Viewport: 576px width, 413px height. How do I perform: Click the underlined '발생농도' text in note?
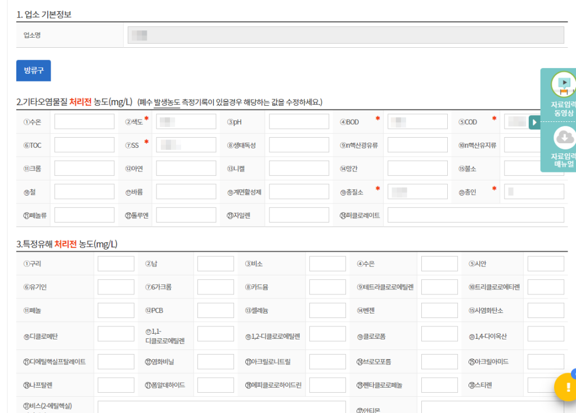coord(166,102)
